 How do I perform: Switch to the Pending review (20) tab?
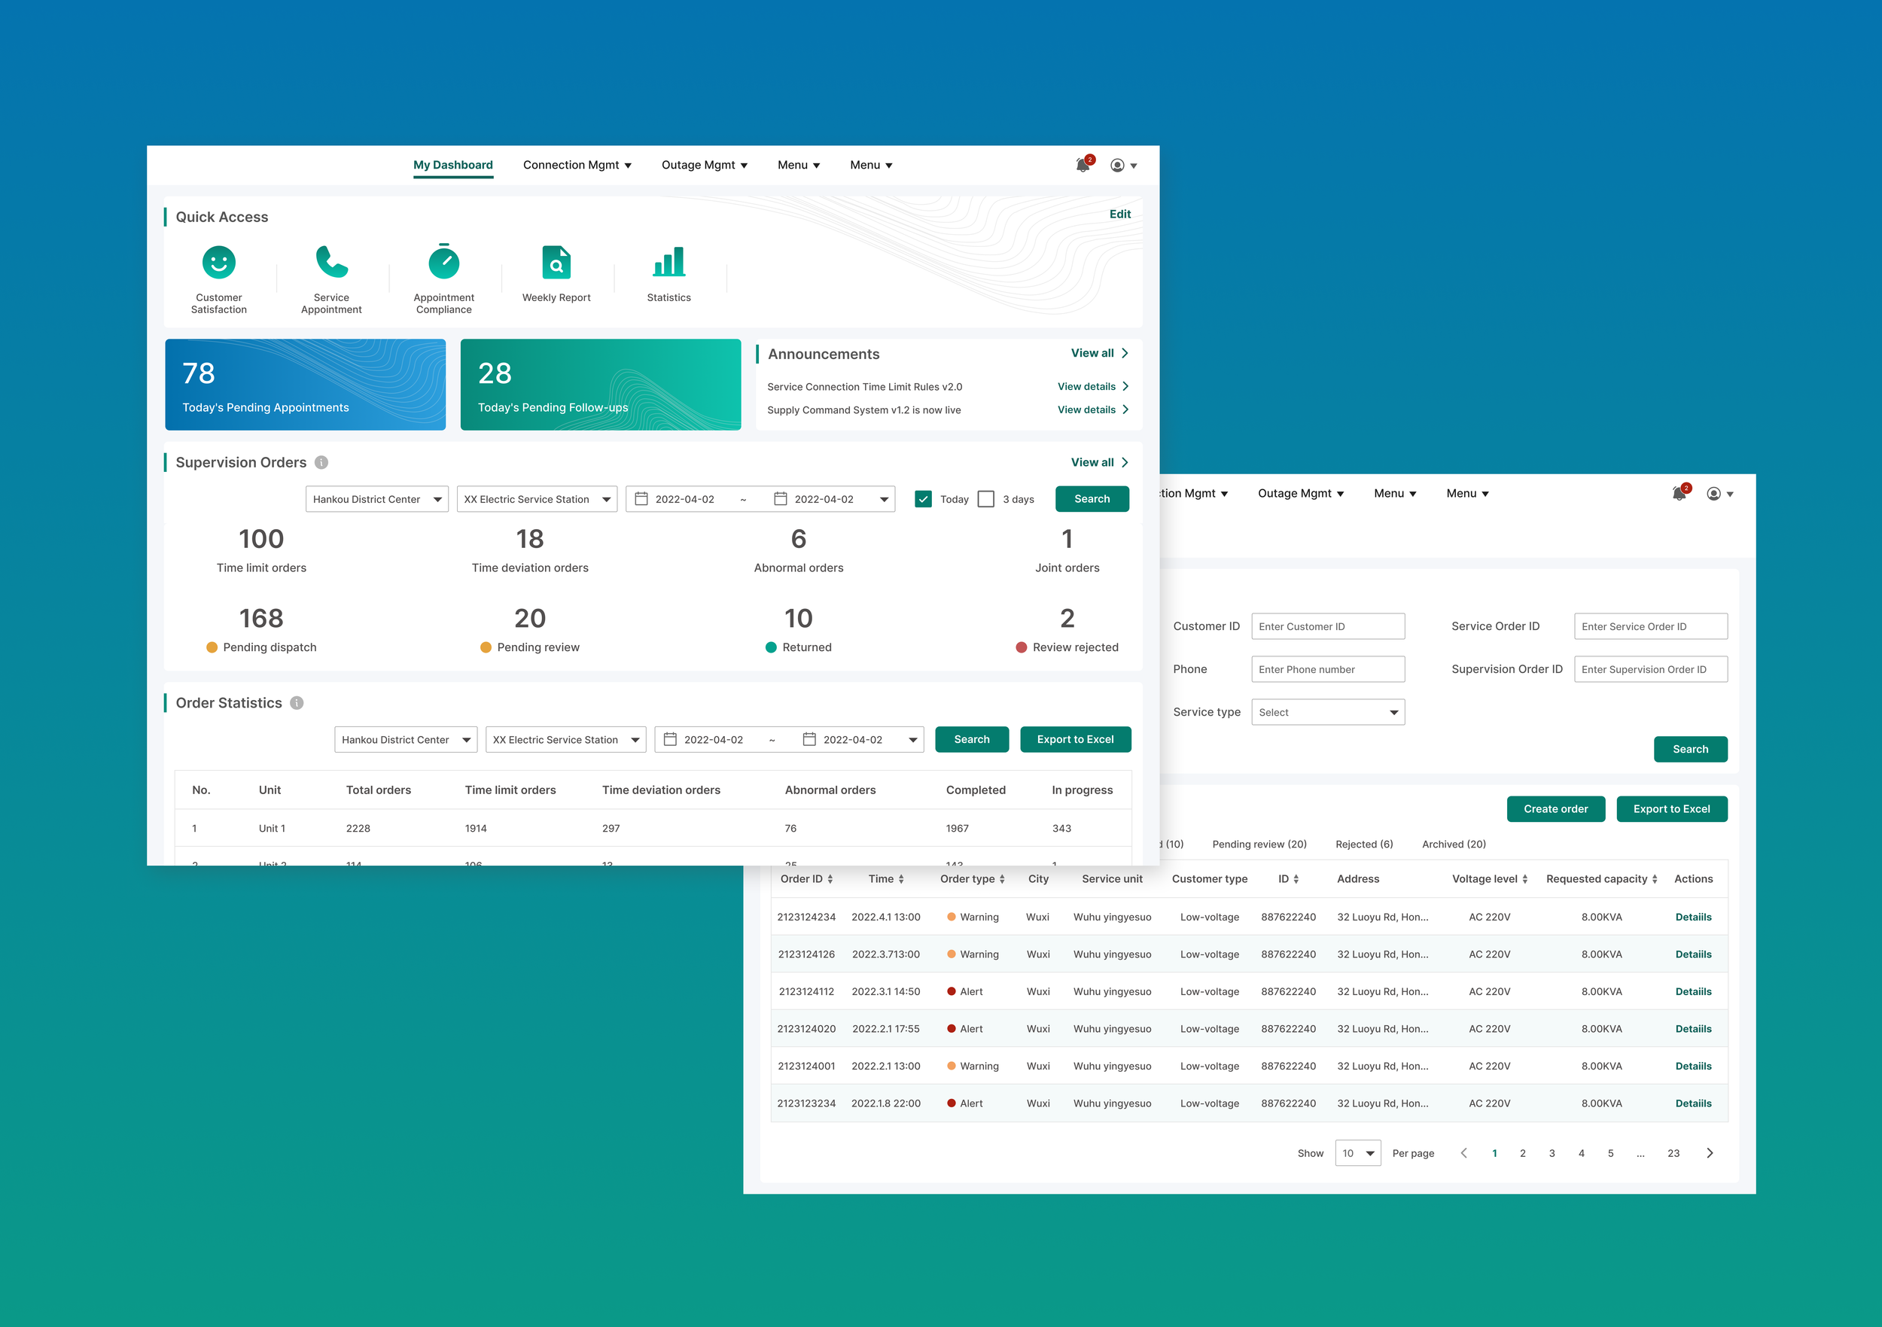pyautogui.click(x=1259, y=845)
